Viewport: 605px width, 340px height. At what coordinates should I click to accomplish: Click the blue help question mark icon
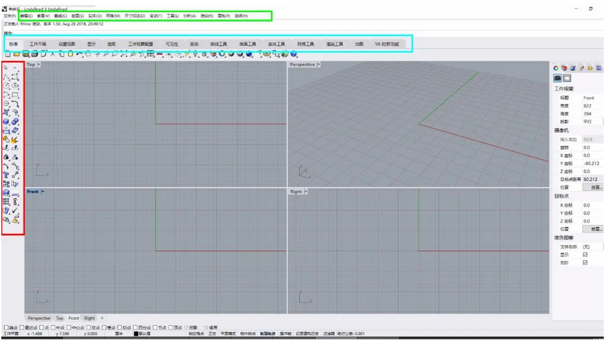pyautogui.click(x=293, y=54)
